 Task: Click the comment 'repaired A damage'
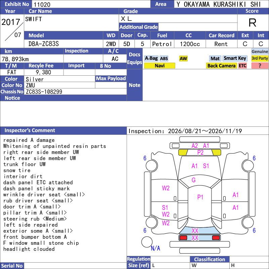click(x=29, y=140)
